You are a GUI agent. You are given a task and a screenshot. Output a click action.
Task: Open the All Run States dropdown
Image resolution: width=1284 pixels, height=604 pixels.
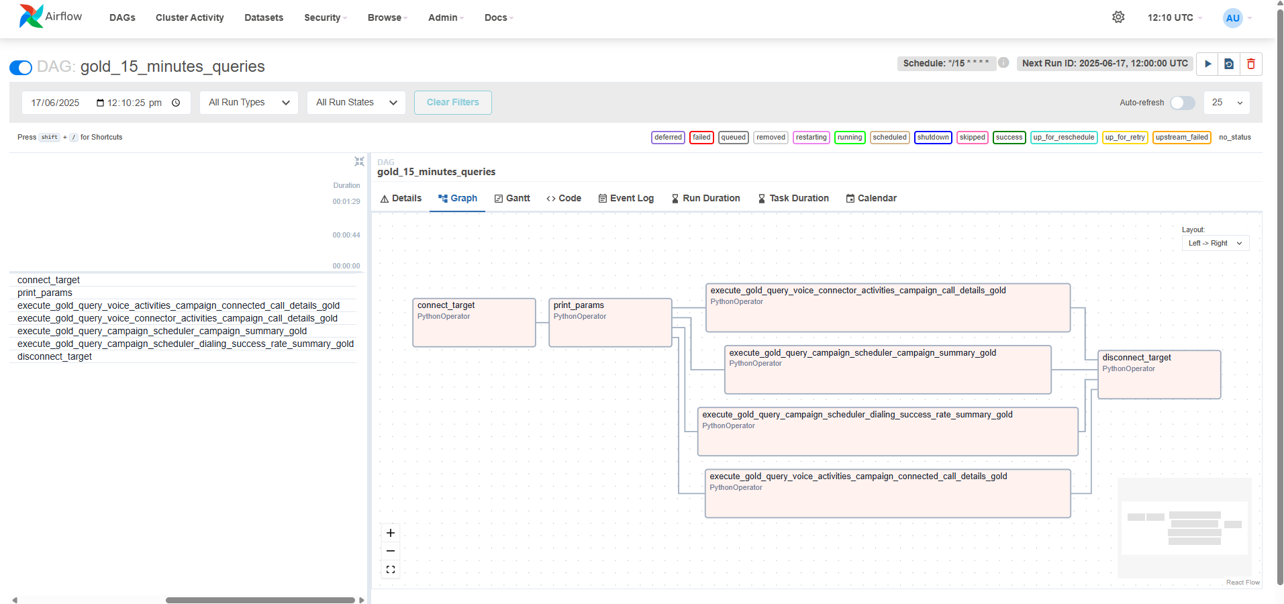click(356, 103)
